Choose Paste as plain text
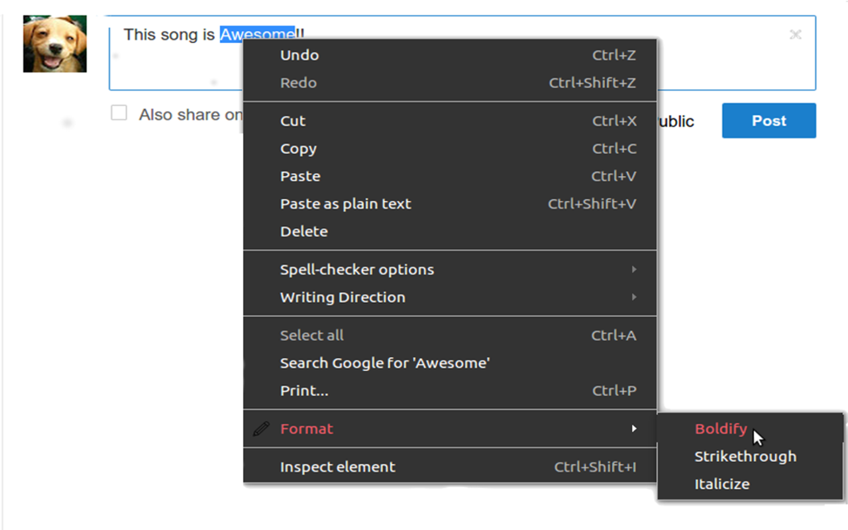This screenshot has width=848, height=530. 345,204
